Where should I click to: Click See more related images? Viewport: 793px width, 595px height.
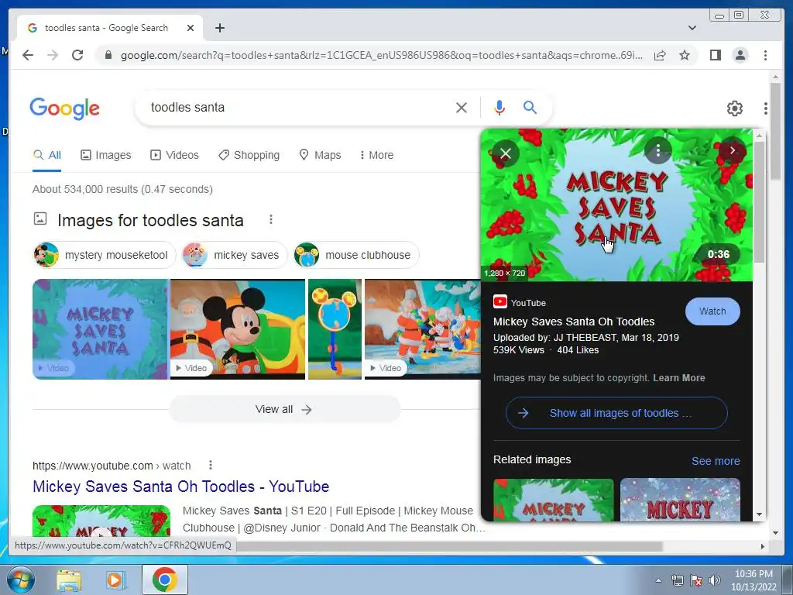click(716, 461)
